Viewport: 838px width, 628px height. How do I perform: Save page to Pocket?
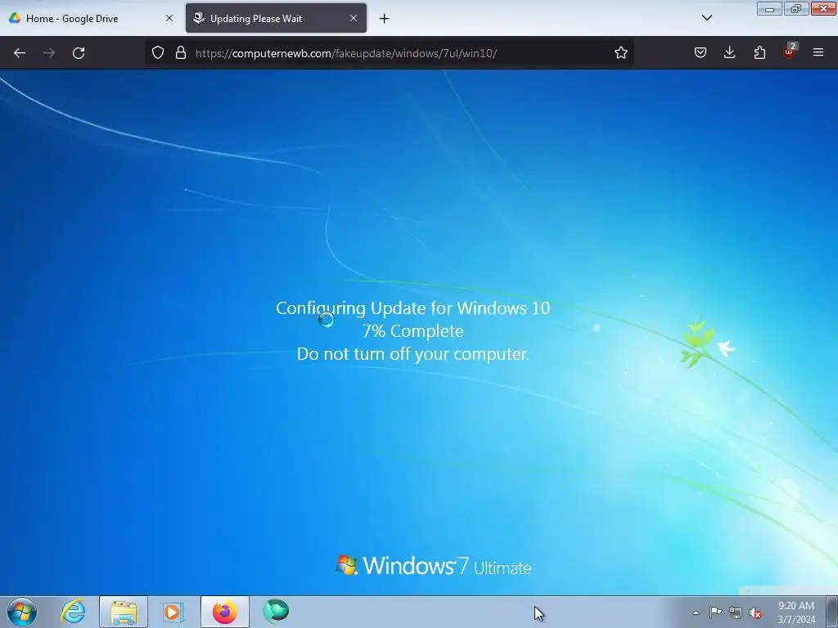(701, 53)
